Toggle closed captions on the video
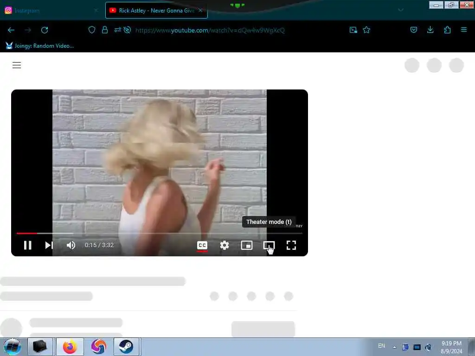Viewport: 475px width, 356px height. point(202,245)
